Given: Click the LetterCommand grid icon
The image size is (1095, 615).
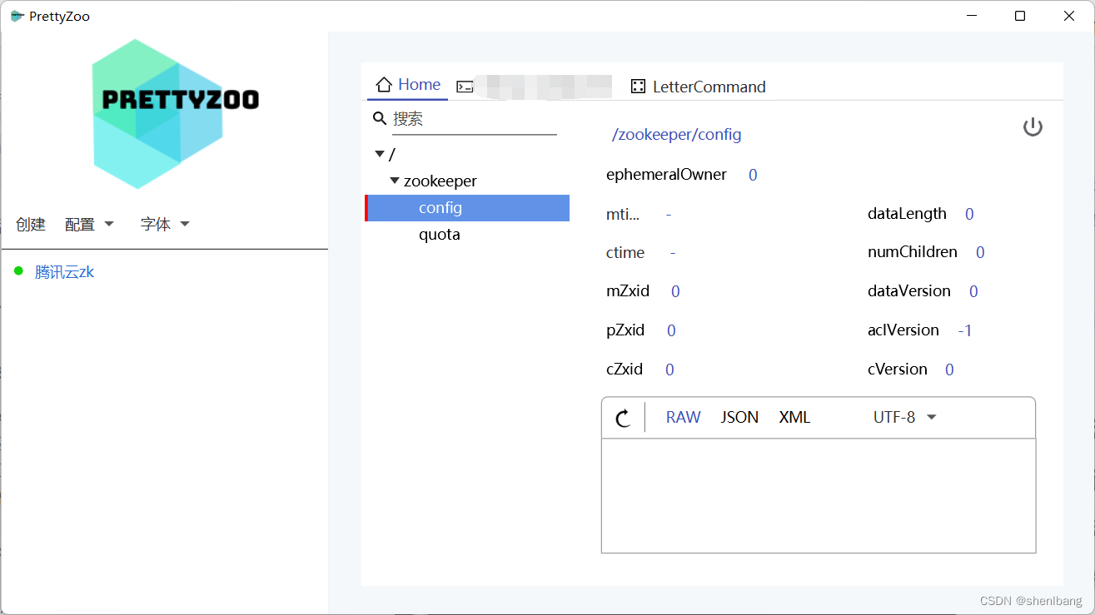Looking at the screenshot, I should 638,86.
